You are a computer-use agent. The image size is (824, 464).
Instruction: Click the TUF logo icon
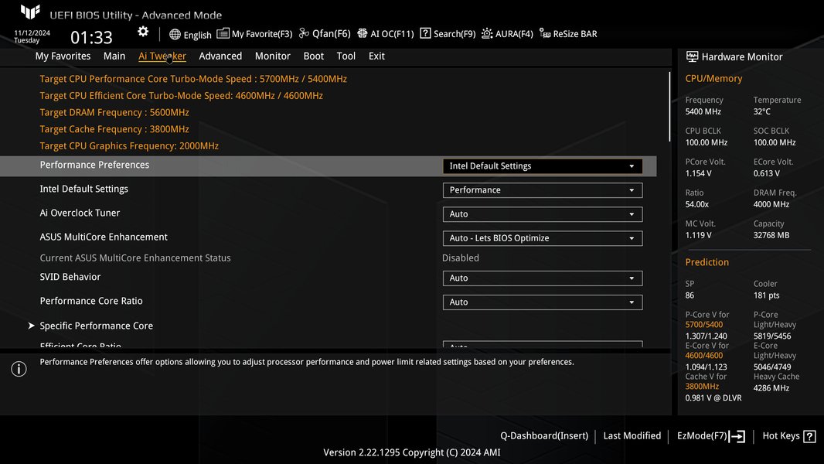coord(30,12)
